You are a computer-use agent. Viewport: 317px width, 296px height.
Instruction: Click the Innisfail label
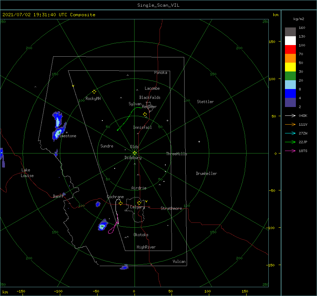coord(142,127)
